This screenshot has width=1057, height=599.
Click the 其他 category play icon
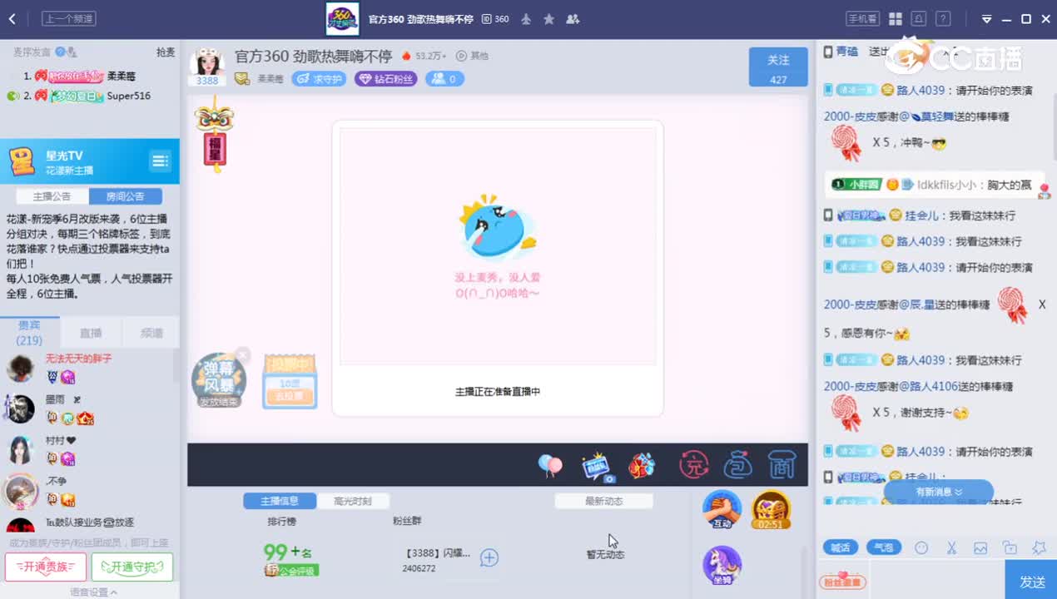click(x=461, y=56)
